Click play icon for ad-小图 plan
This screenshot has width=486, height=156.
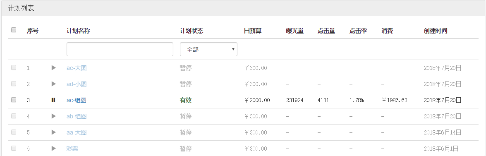click(54, 84)
